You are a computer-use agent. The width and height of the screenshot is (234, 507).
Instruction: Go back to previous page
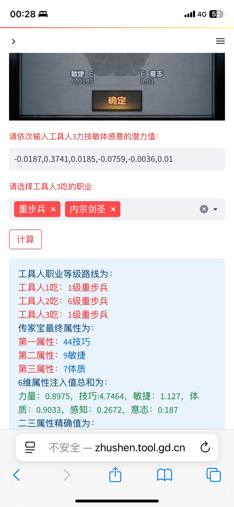[16, 475]
